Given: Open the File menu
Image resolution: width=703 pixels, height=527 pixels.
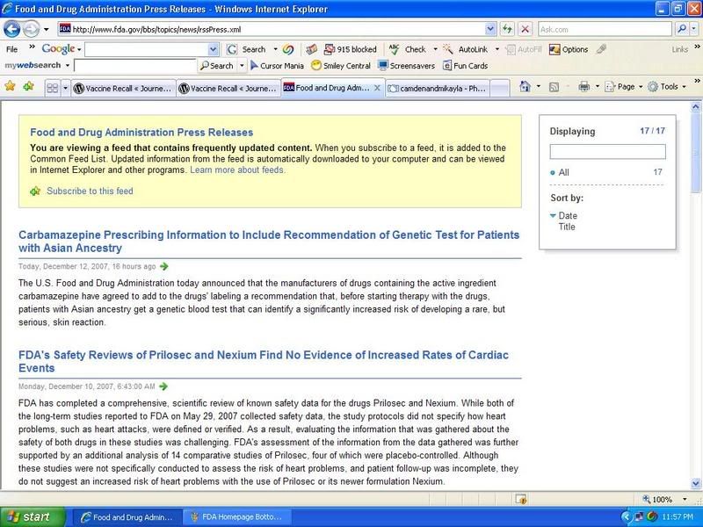Looking at the screenshot, I should [12, 49].
